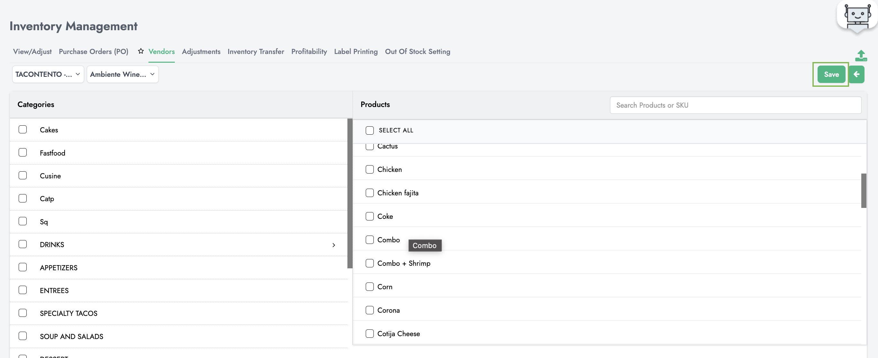Expand the DRINKS category chevron
The width and height of the screenshot is (878, 358).
tap(334, 245)
